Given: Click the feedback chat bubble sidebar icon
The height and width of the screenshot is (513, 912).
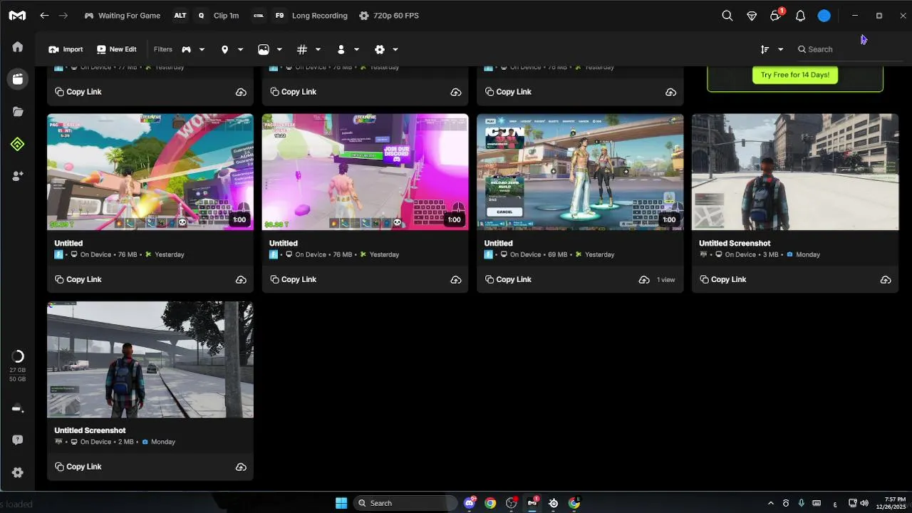Looking at the screenshot, I should point(18,440).
